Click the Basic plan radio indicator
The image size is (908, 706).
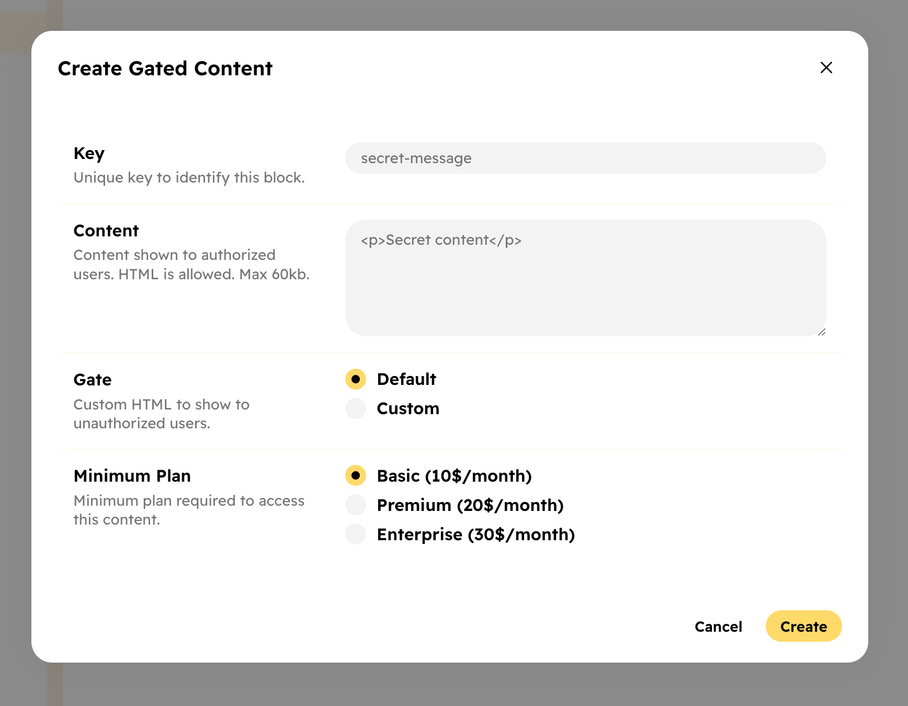355,476
